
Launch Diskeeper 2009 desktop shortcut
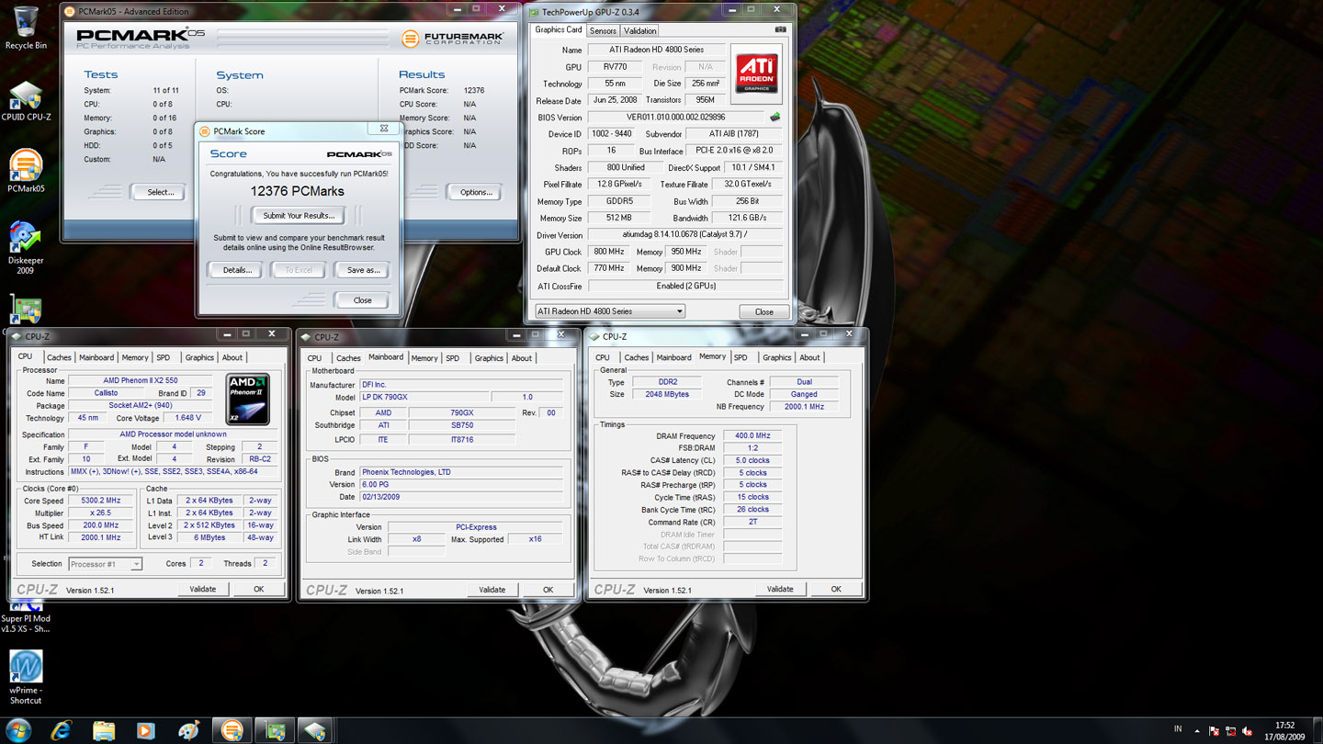(26, 247)
